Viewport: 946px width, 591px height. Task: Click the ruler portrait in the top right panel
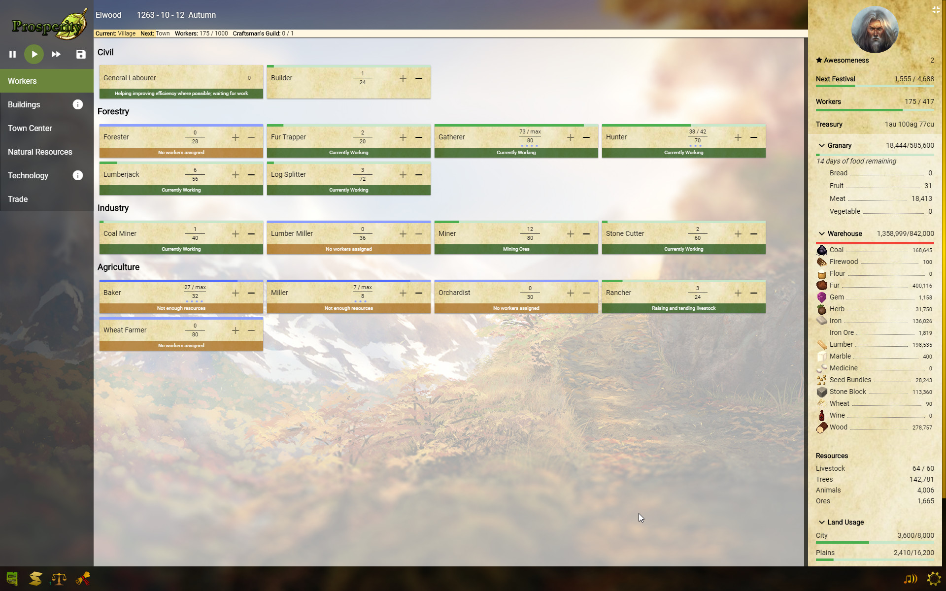(x=875, y=30)
